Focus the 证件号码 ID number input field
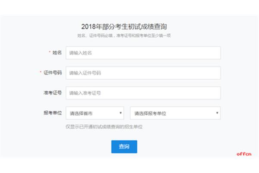The height and width of the screenshot is (173, 259). [x=143, y=73]
